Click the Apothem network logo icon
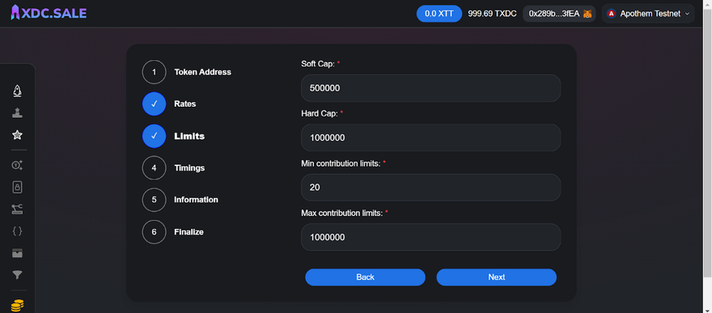712x313 pixels. tap(611, 14)
